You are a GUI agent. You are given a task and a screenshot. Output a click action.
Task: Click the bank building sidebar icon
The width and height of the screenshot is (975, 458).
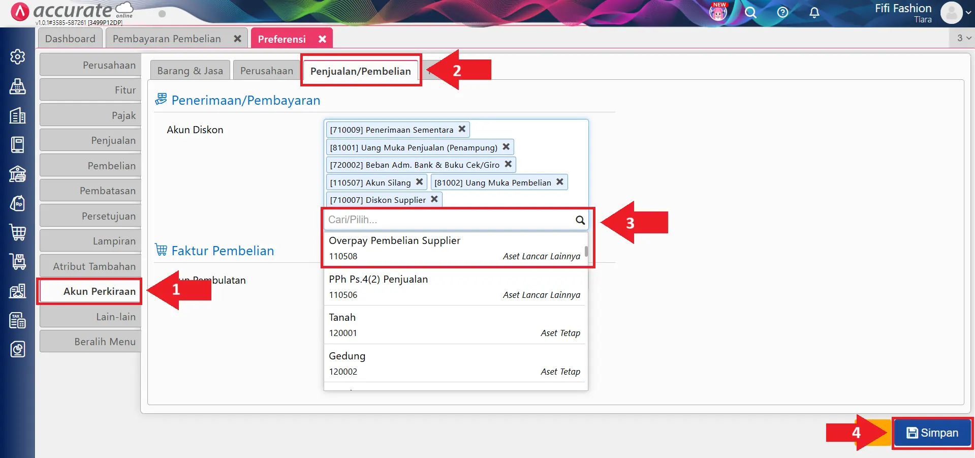17,174
